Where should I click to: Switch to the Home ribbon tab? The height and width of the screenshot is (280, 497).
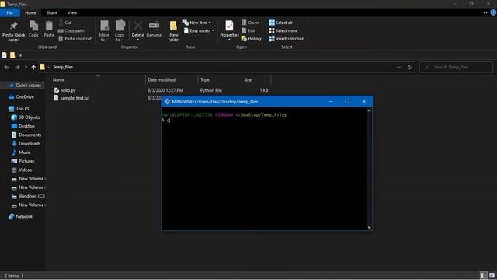tap(30, 12)
